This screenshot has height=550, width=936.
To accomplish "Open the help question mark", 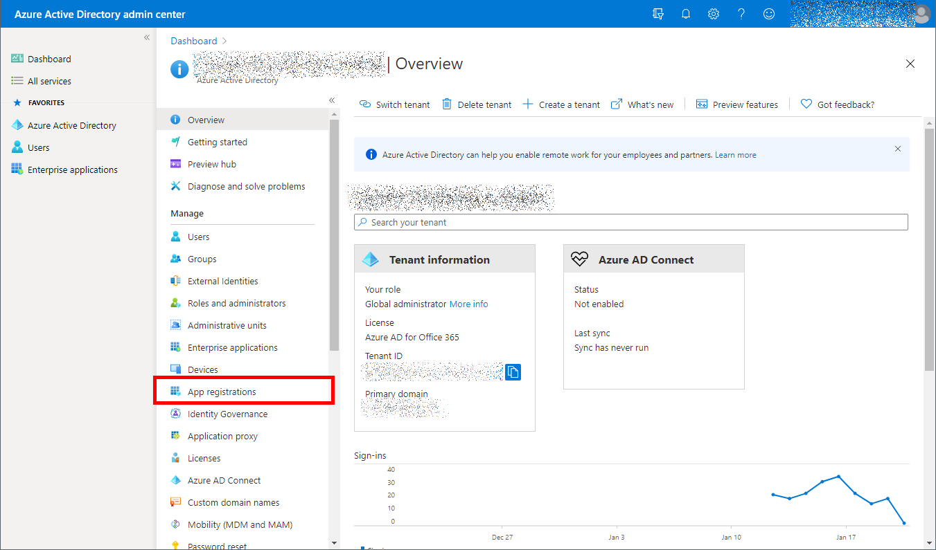I will click(x=741, y=14).
